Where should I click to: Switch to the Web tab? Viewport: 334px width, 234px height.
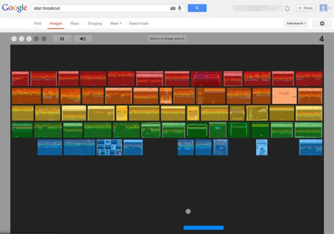click(x=38, y=23)
